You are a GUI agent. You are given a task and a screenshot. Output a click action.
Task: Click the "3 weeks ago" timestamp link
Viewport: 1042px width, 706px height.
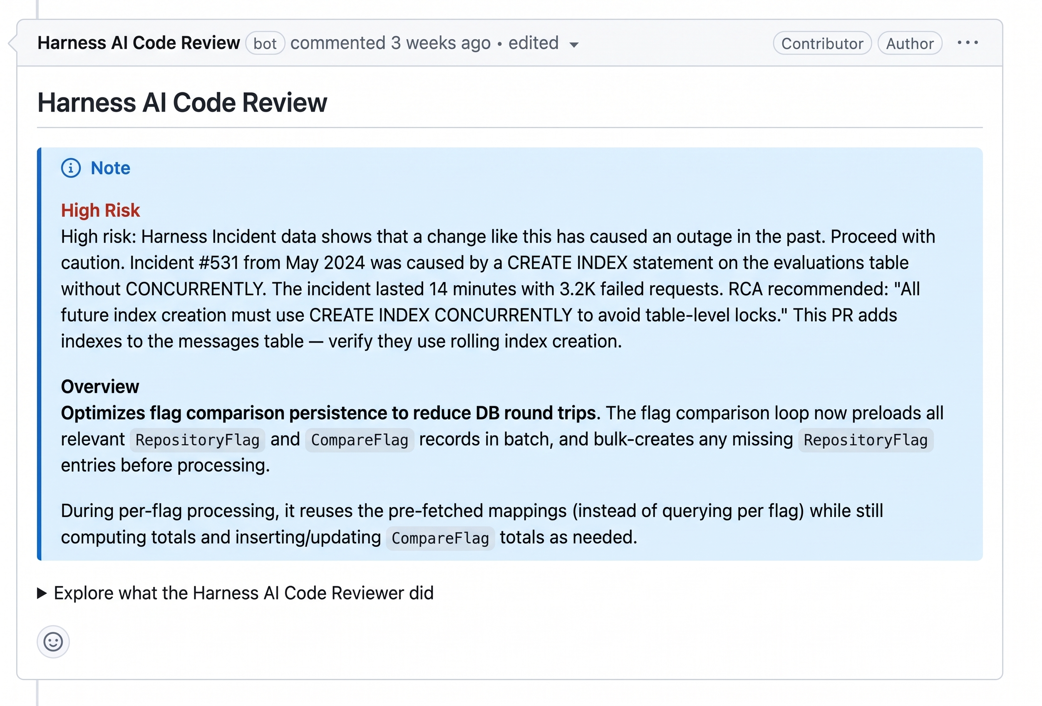click(440, 43)
